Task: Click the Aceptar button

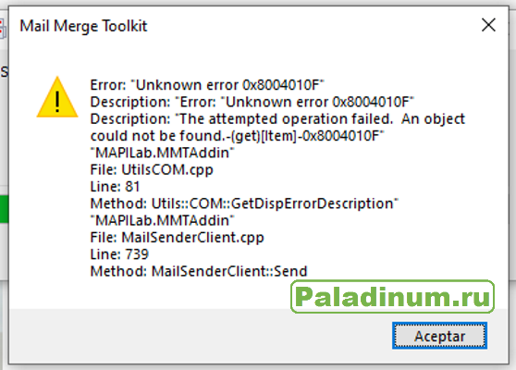Action: point(439,336)
